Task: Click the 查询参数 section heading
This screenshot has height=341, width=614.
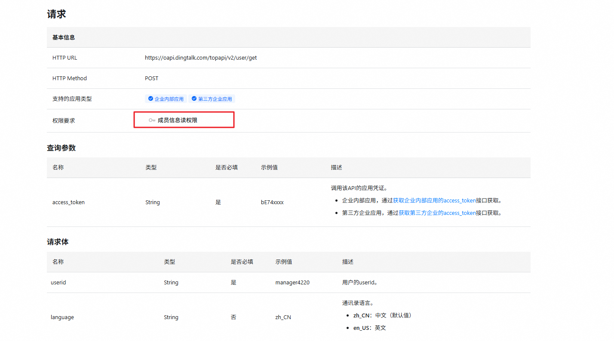Action: click(61, 148)
